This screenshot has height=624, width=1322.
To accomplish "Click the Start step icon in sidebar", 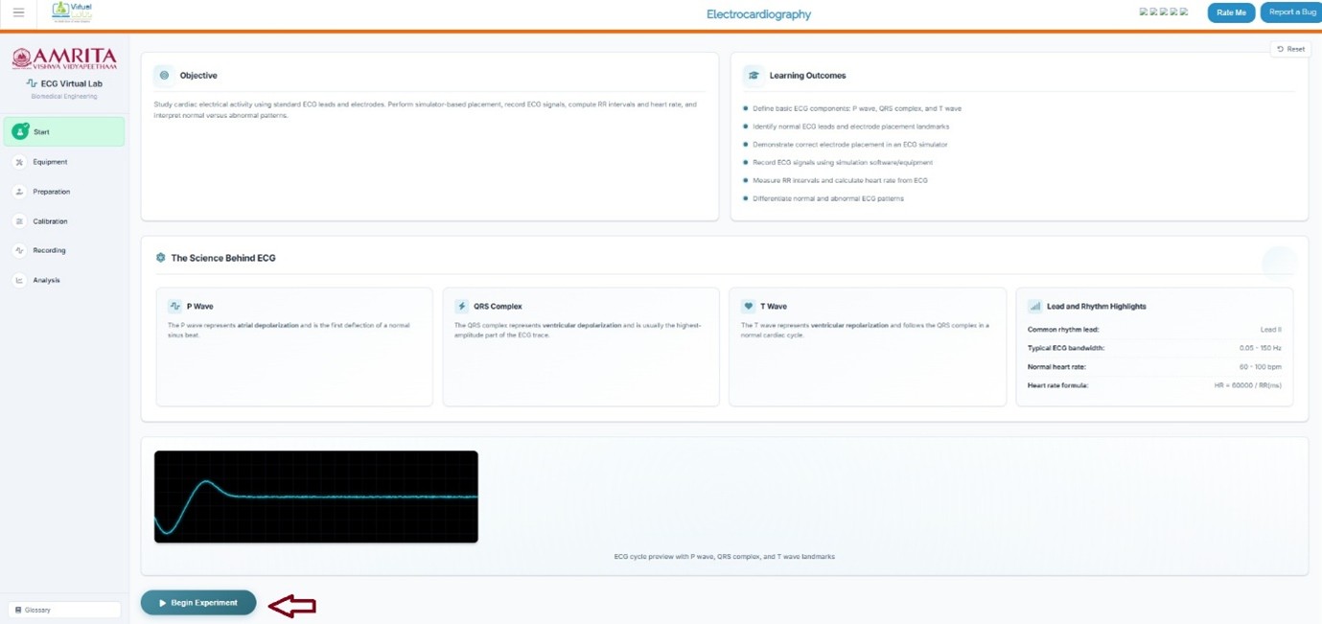I will click(x=20, y=132).
